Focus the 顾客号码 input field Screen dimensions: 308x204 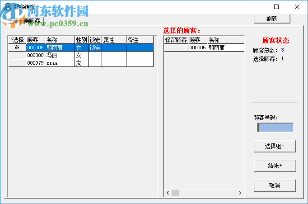pos(275,128)
